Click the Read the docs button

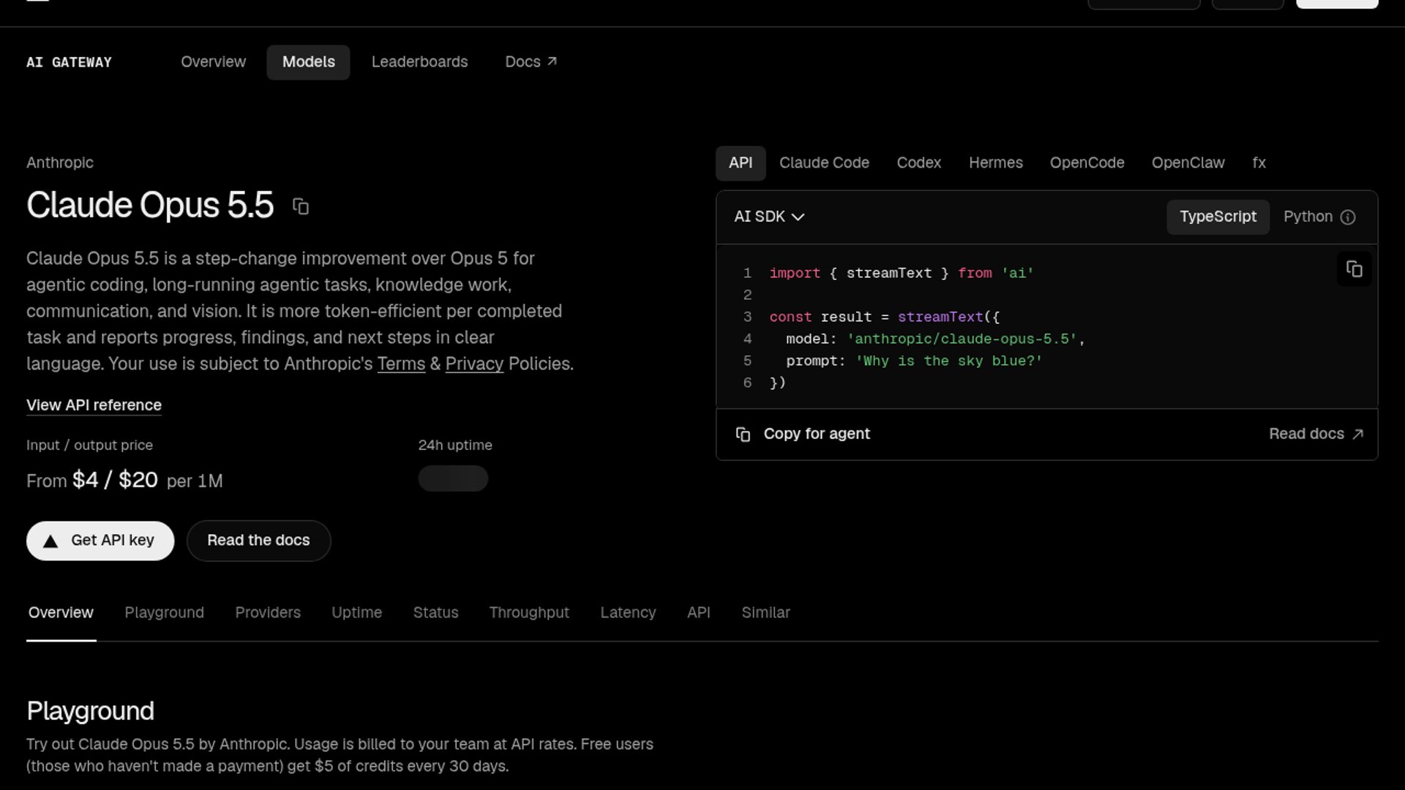(258, 541)
